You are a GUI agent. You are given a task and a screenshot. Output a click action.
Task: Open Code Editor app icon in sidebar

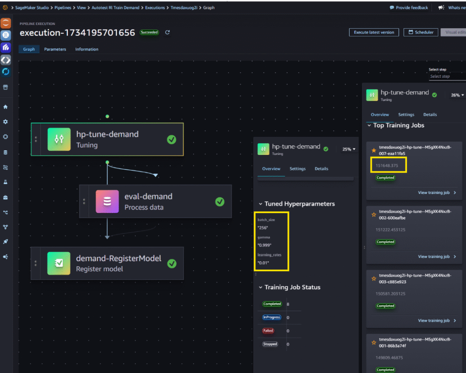click(5, 59)
